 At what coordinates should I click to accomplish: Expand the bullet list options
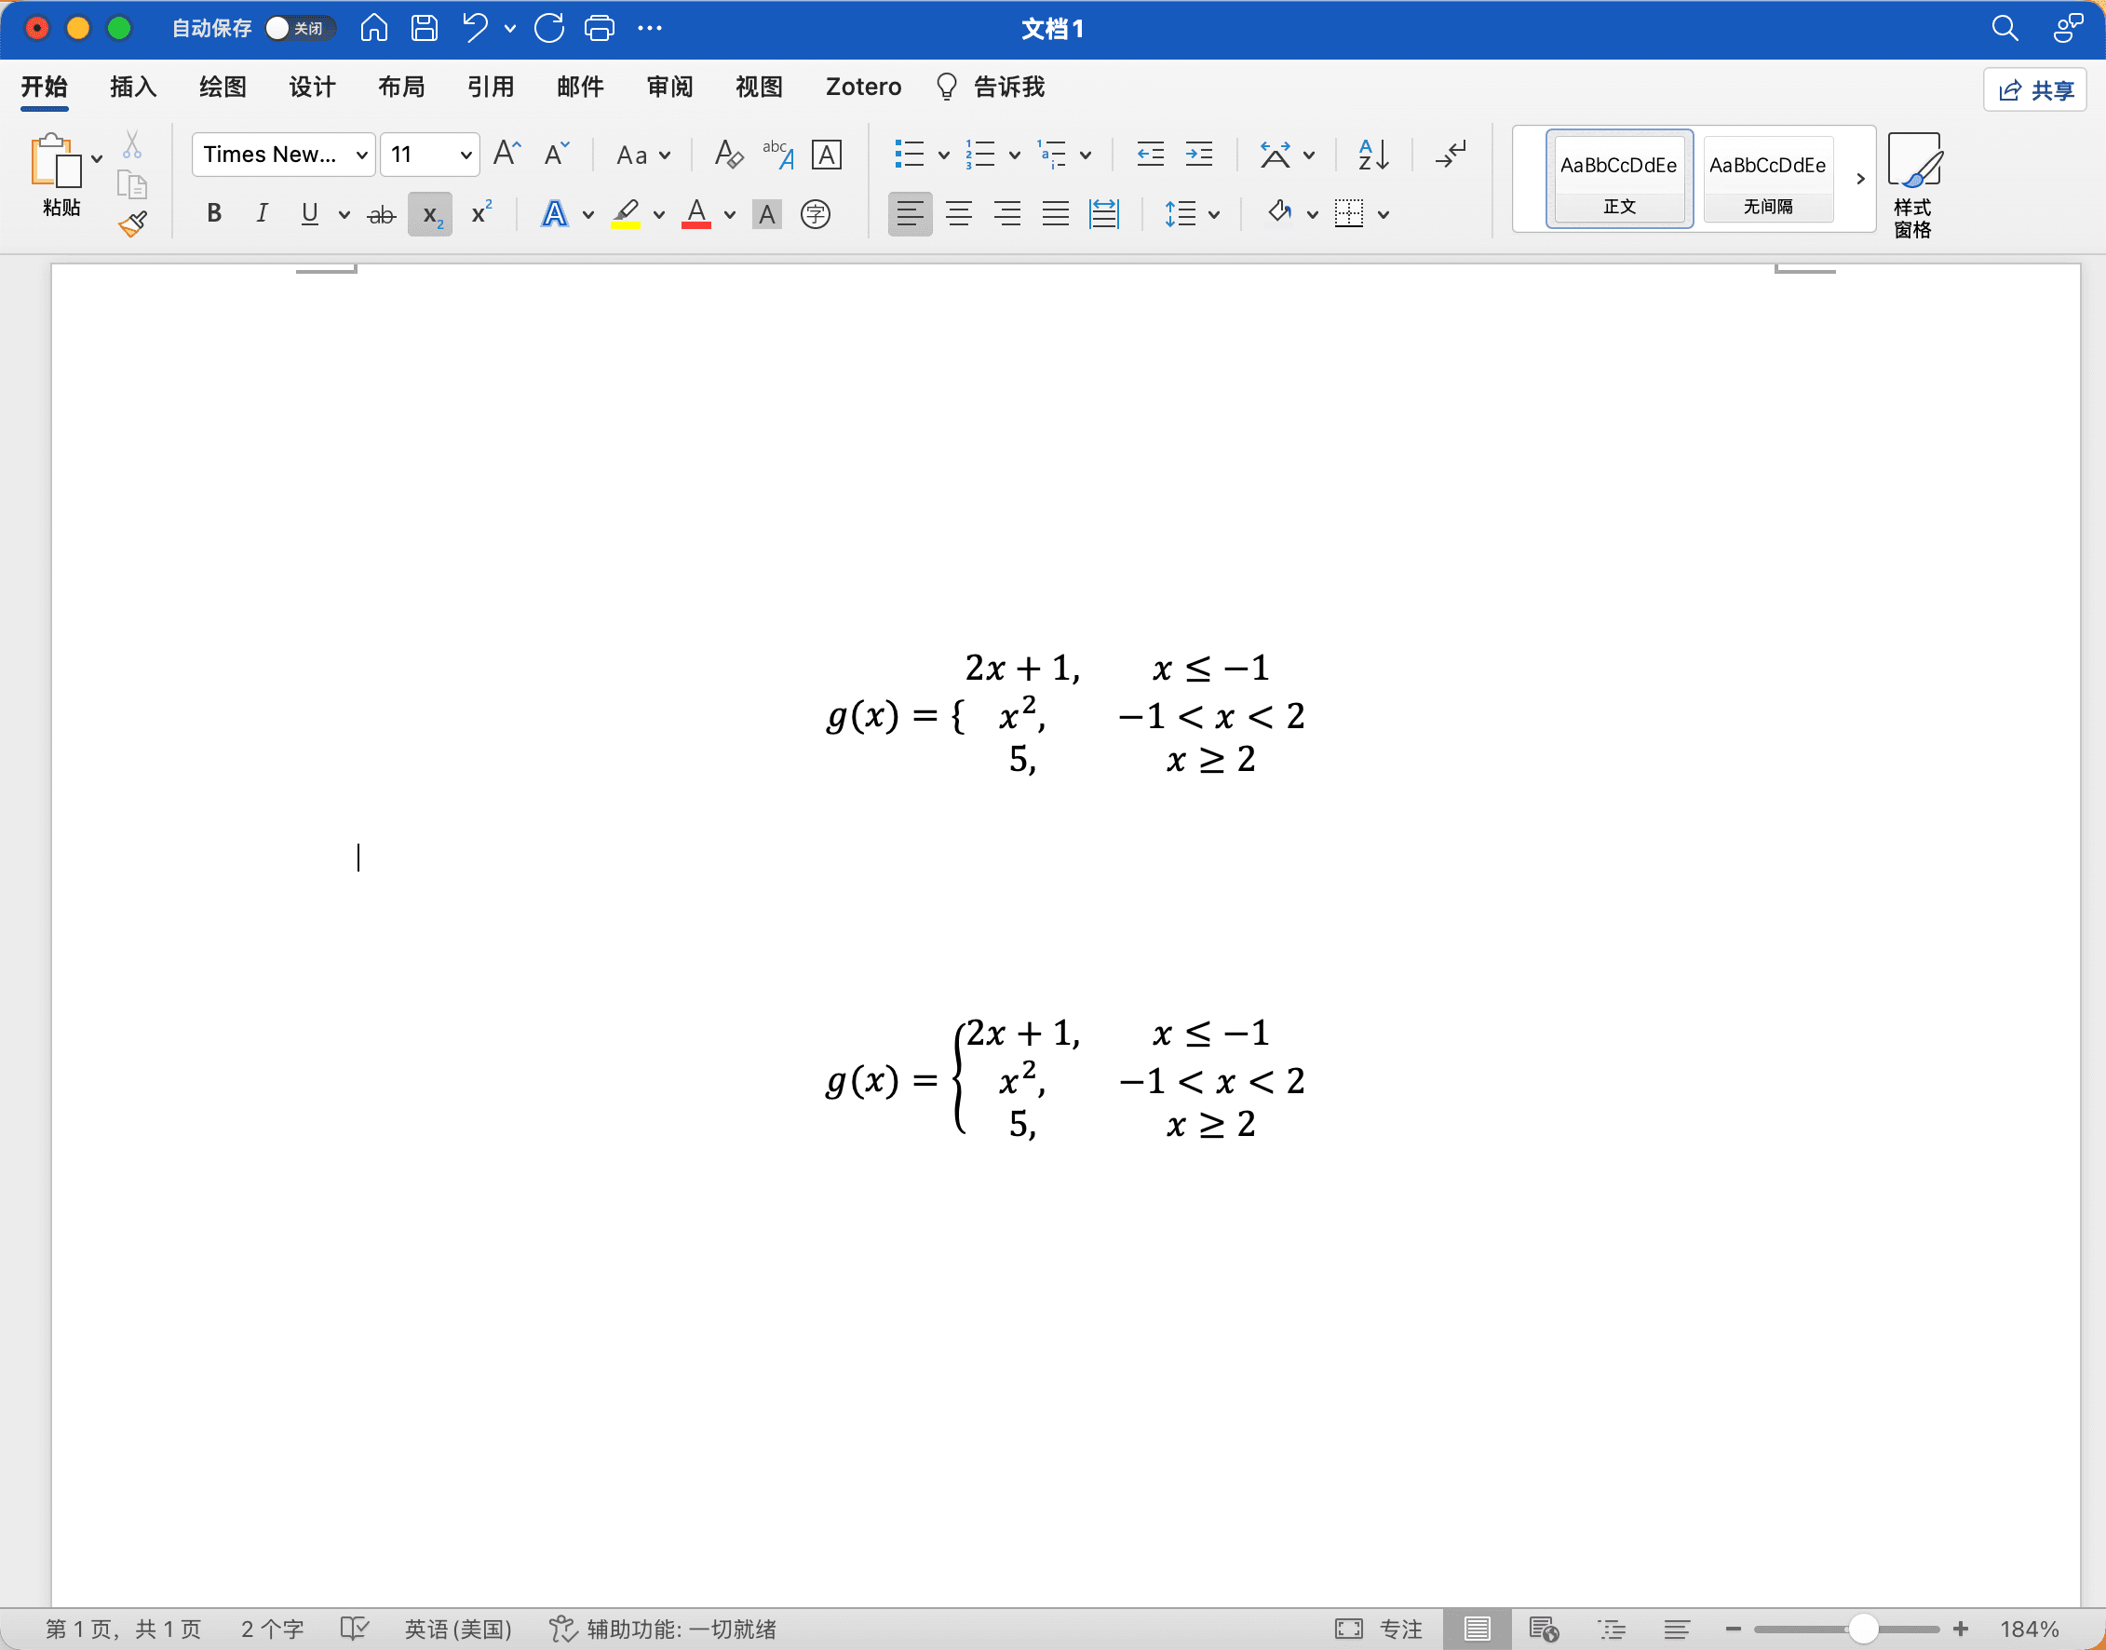(x=943, y=155)
